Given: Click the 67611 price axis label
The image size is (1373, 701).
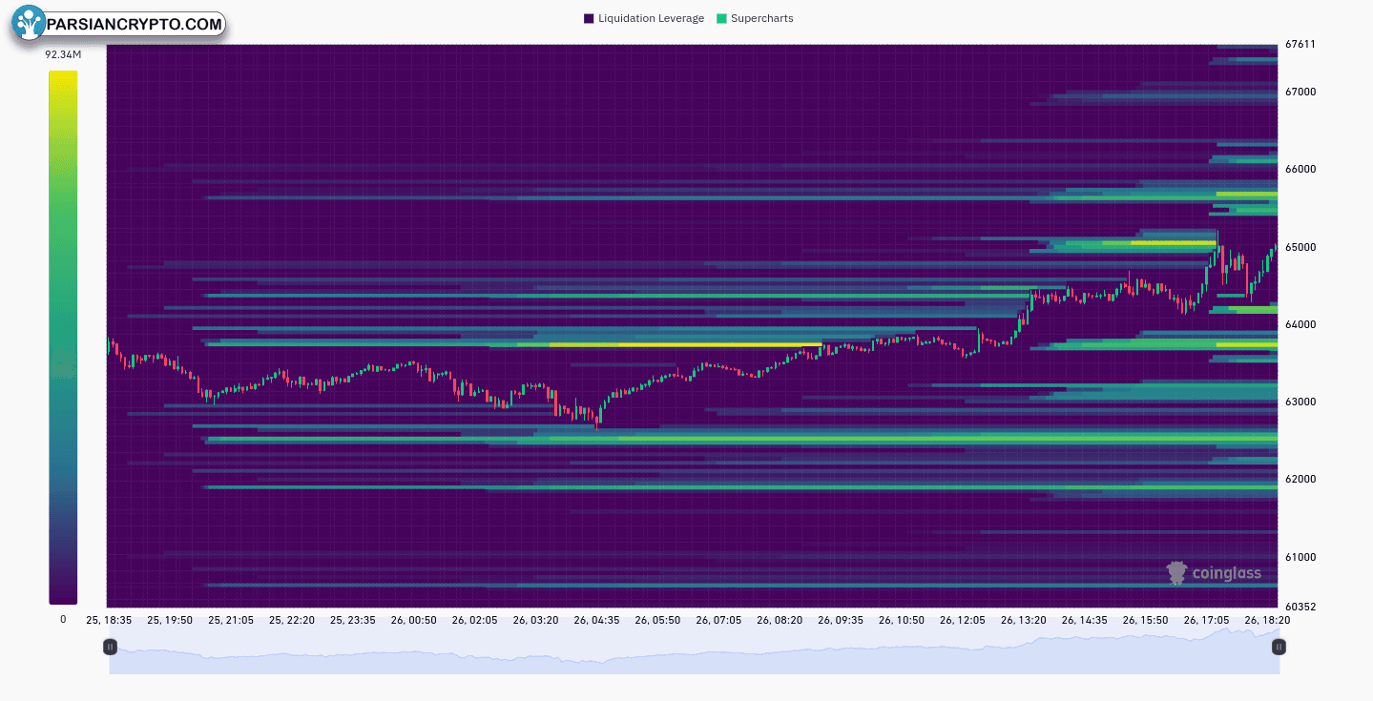Looking at the screenshot, I should point(1300,44).
